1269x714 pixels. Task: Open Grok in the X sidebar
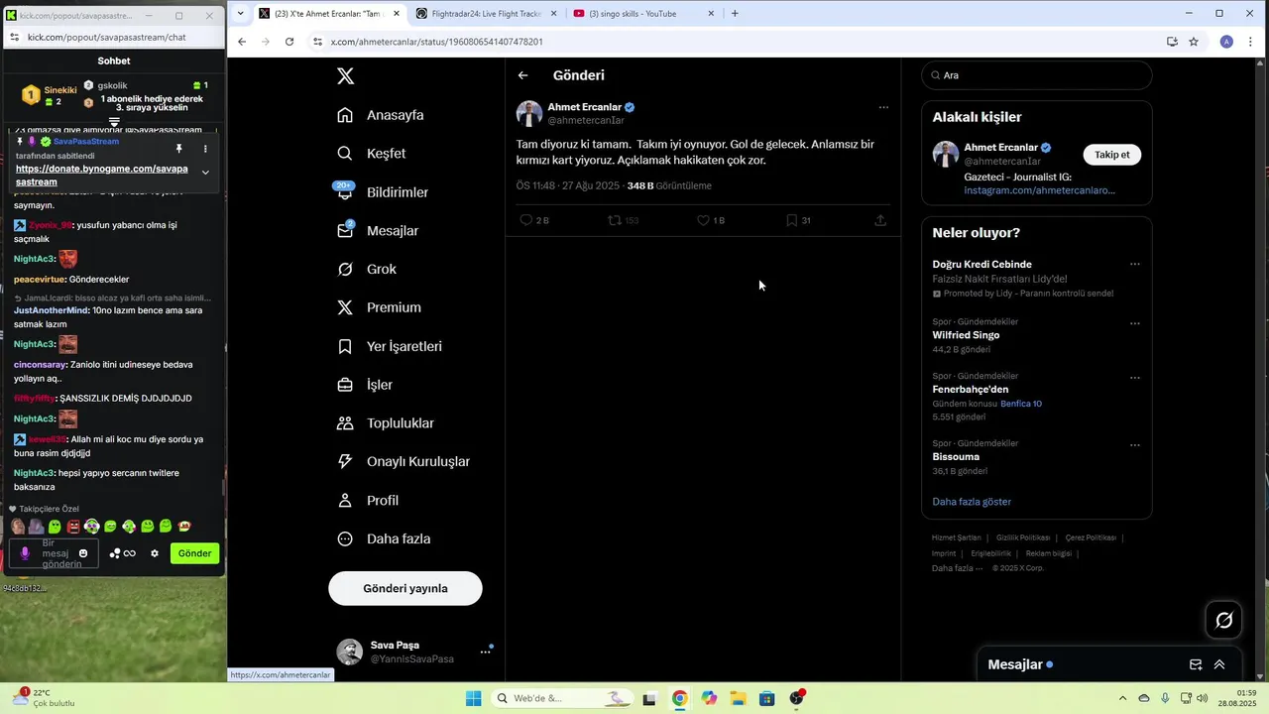tap(367, 270)
